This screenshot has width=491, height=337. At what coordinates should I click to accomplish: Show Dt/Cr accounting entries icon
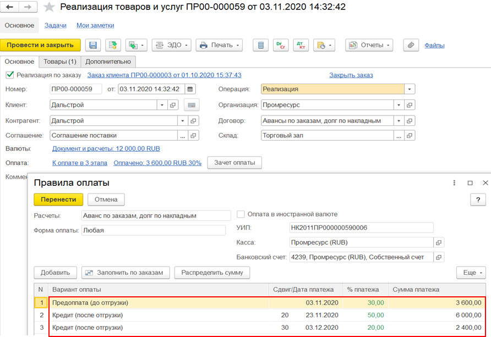point(281,45)
